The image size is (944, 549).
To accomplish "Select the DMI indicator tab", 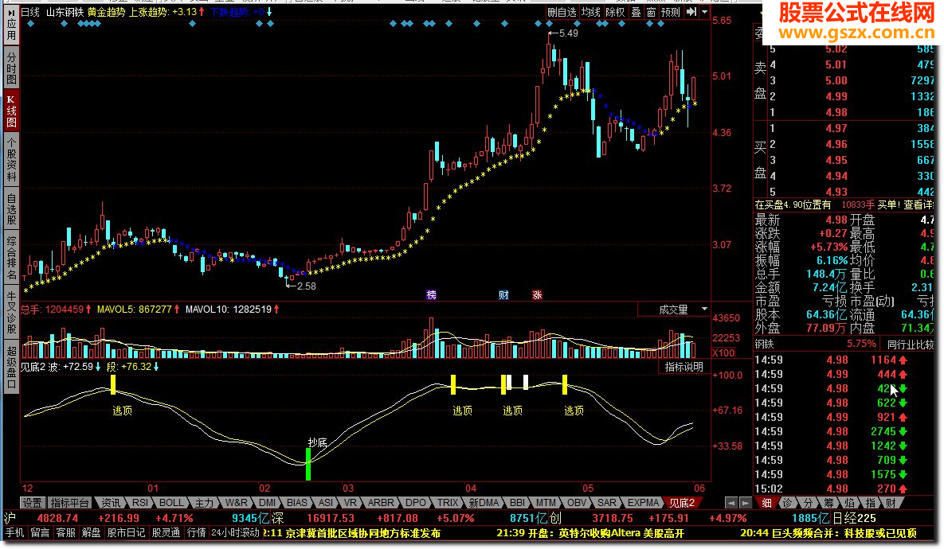I will [267, 503].
